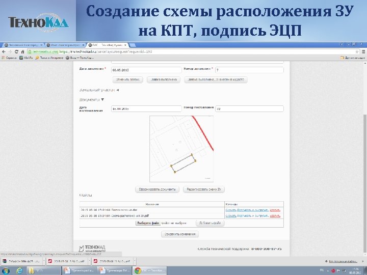Expand the Земельный участок section
Image resolution: width=367 pixels, height=275 pixels.
(x=99, y=90)
